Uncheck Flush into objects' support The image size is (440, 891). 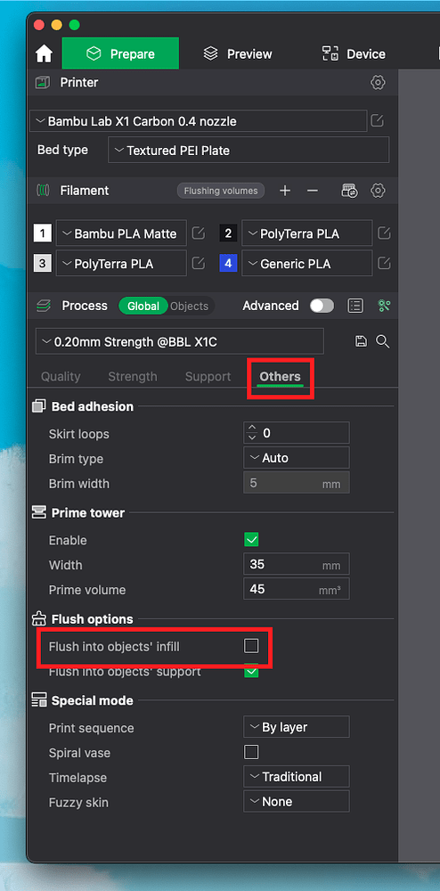(x=251, y=671)
